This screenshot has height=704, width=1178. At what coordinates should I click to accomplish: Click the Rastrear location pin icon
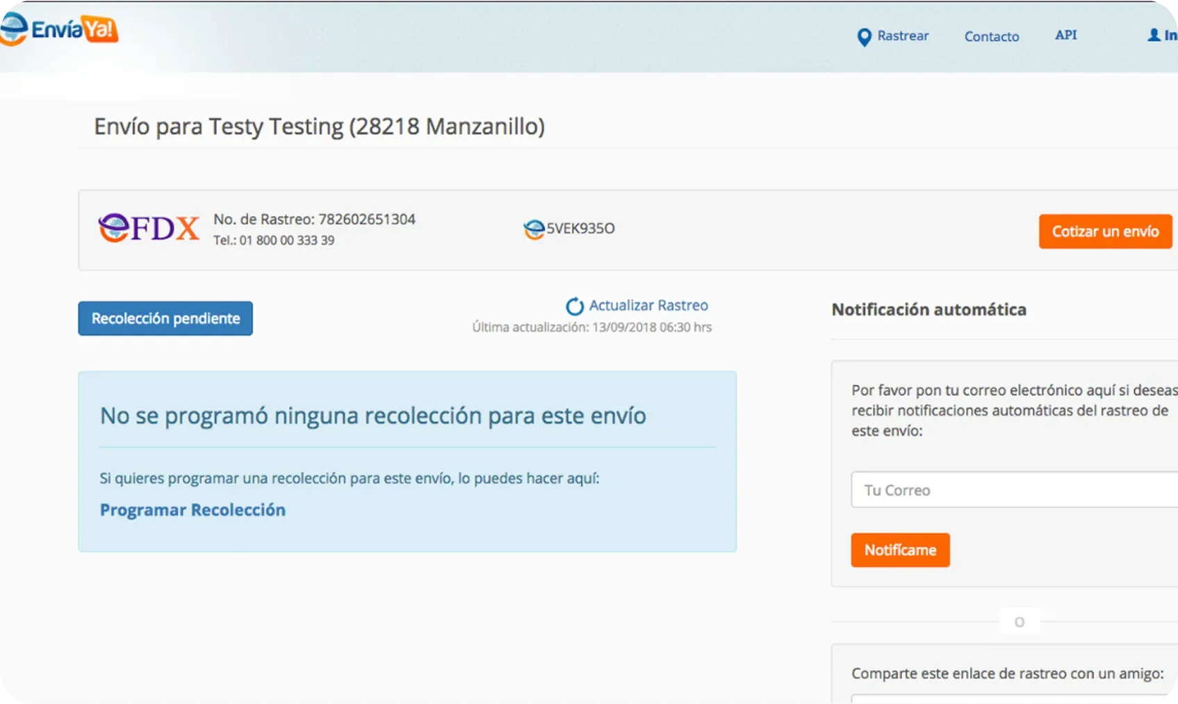[864, 37]
